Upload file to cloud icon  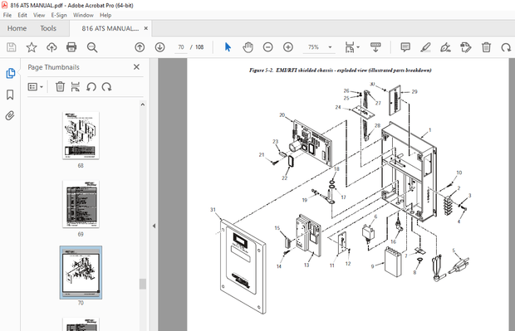click(x=51, y=47)
